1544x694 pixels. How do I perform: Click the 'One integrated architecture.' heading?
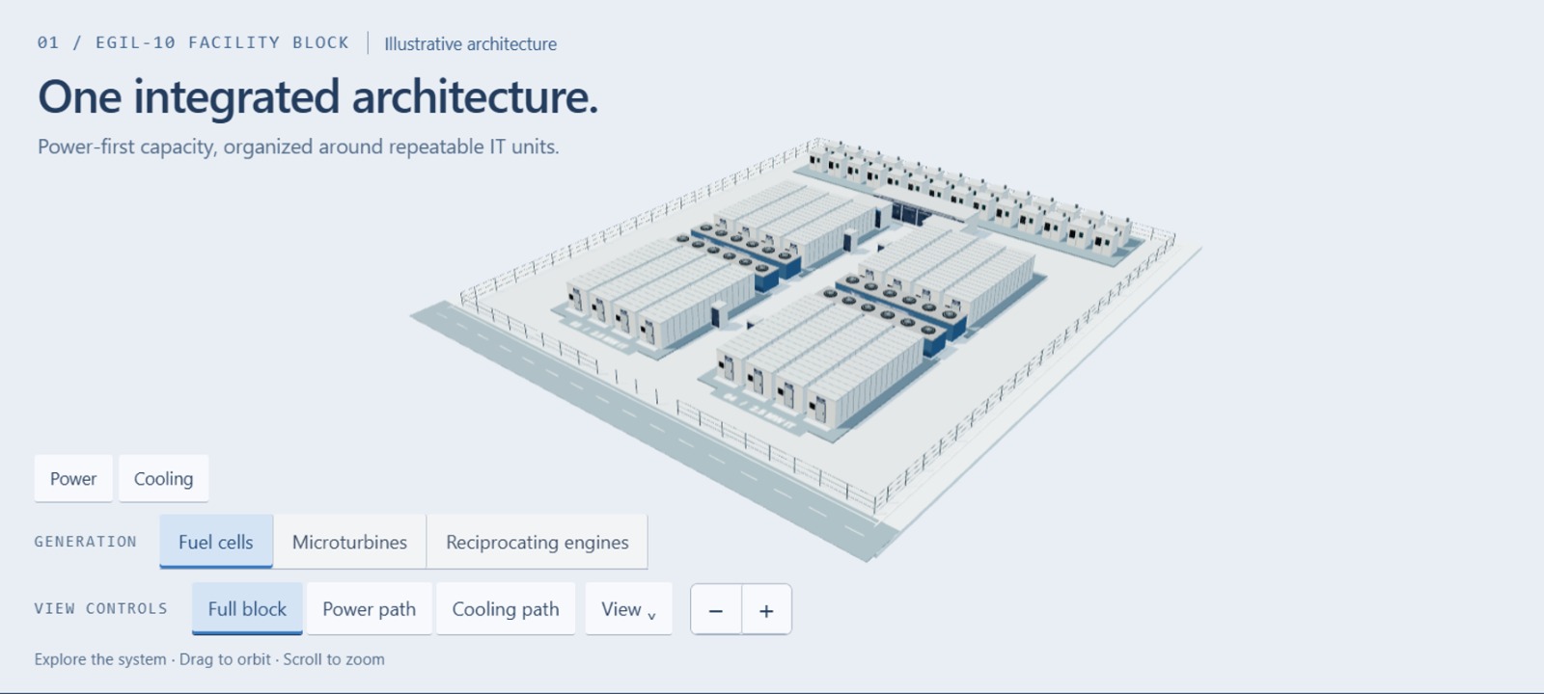[x=317, y=96]
